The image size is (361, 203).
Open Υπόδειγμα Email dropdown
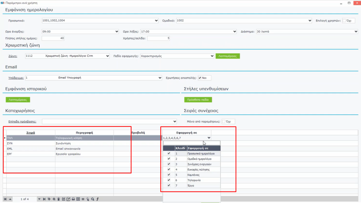pyautogui.click(x=160, y=78)
